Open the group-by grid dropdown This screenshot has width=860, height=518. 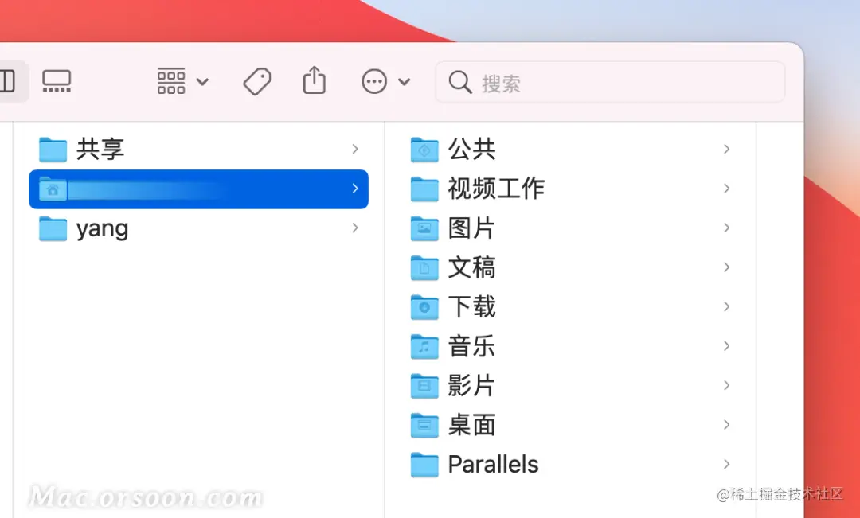pos(182,81)
